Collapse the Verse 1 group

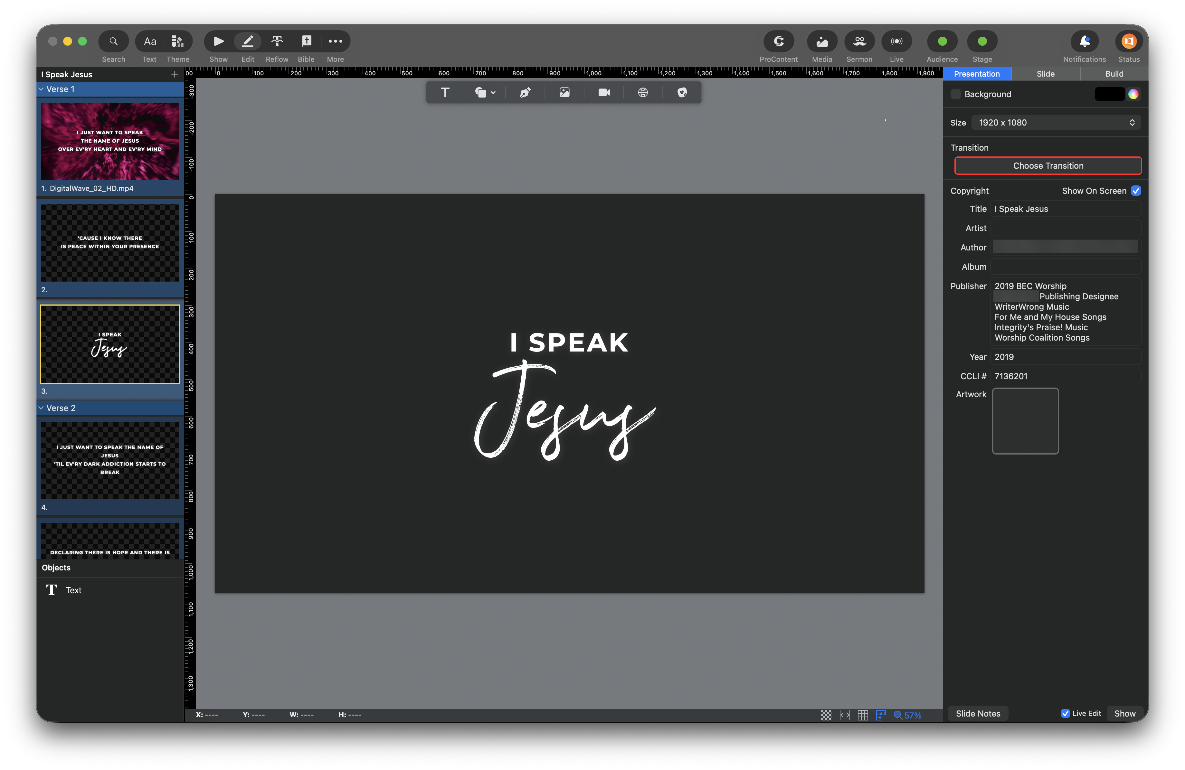point(41,89)
